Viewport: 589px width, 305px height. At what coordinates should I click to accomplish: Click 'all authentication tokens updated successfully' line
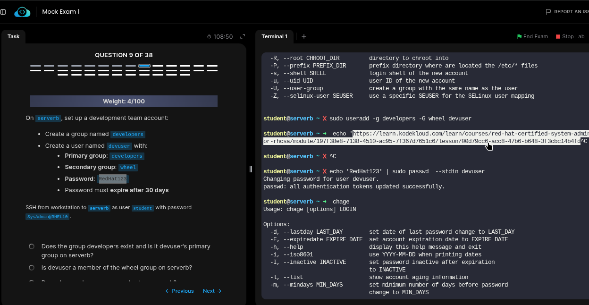click(354, 186)
